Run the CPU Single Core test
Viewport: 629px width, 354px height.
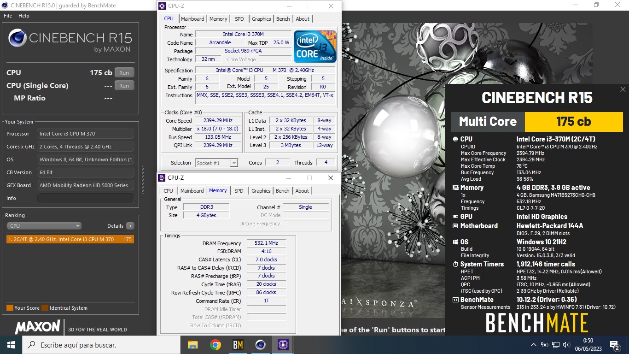pyautogui.click(x=124, y=86)
